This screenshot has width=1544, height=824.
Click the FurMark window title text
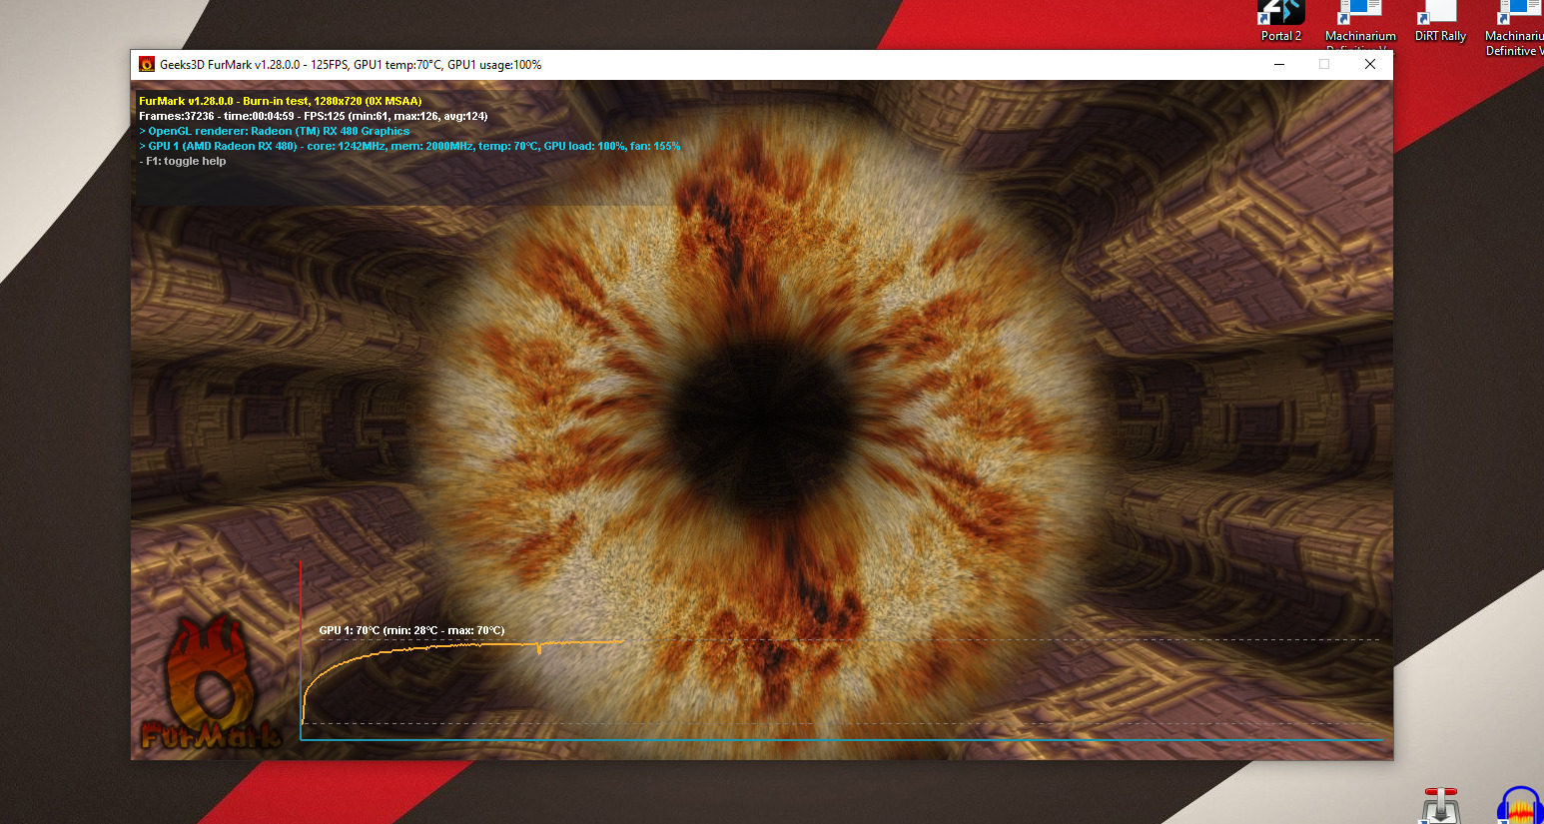pyautogui.click(x=351, y=65)
